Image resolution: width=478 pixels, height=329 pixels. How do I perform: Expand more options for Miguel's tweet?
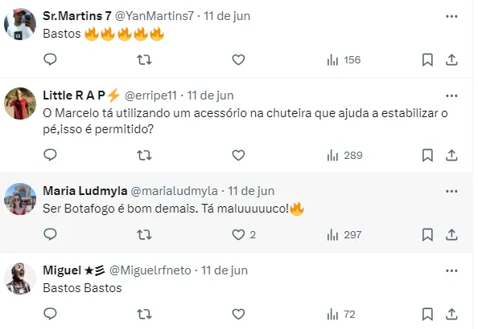pos(451,270)
